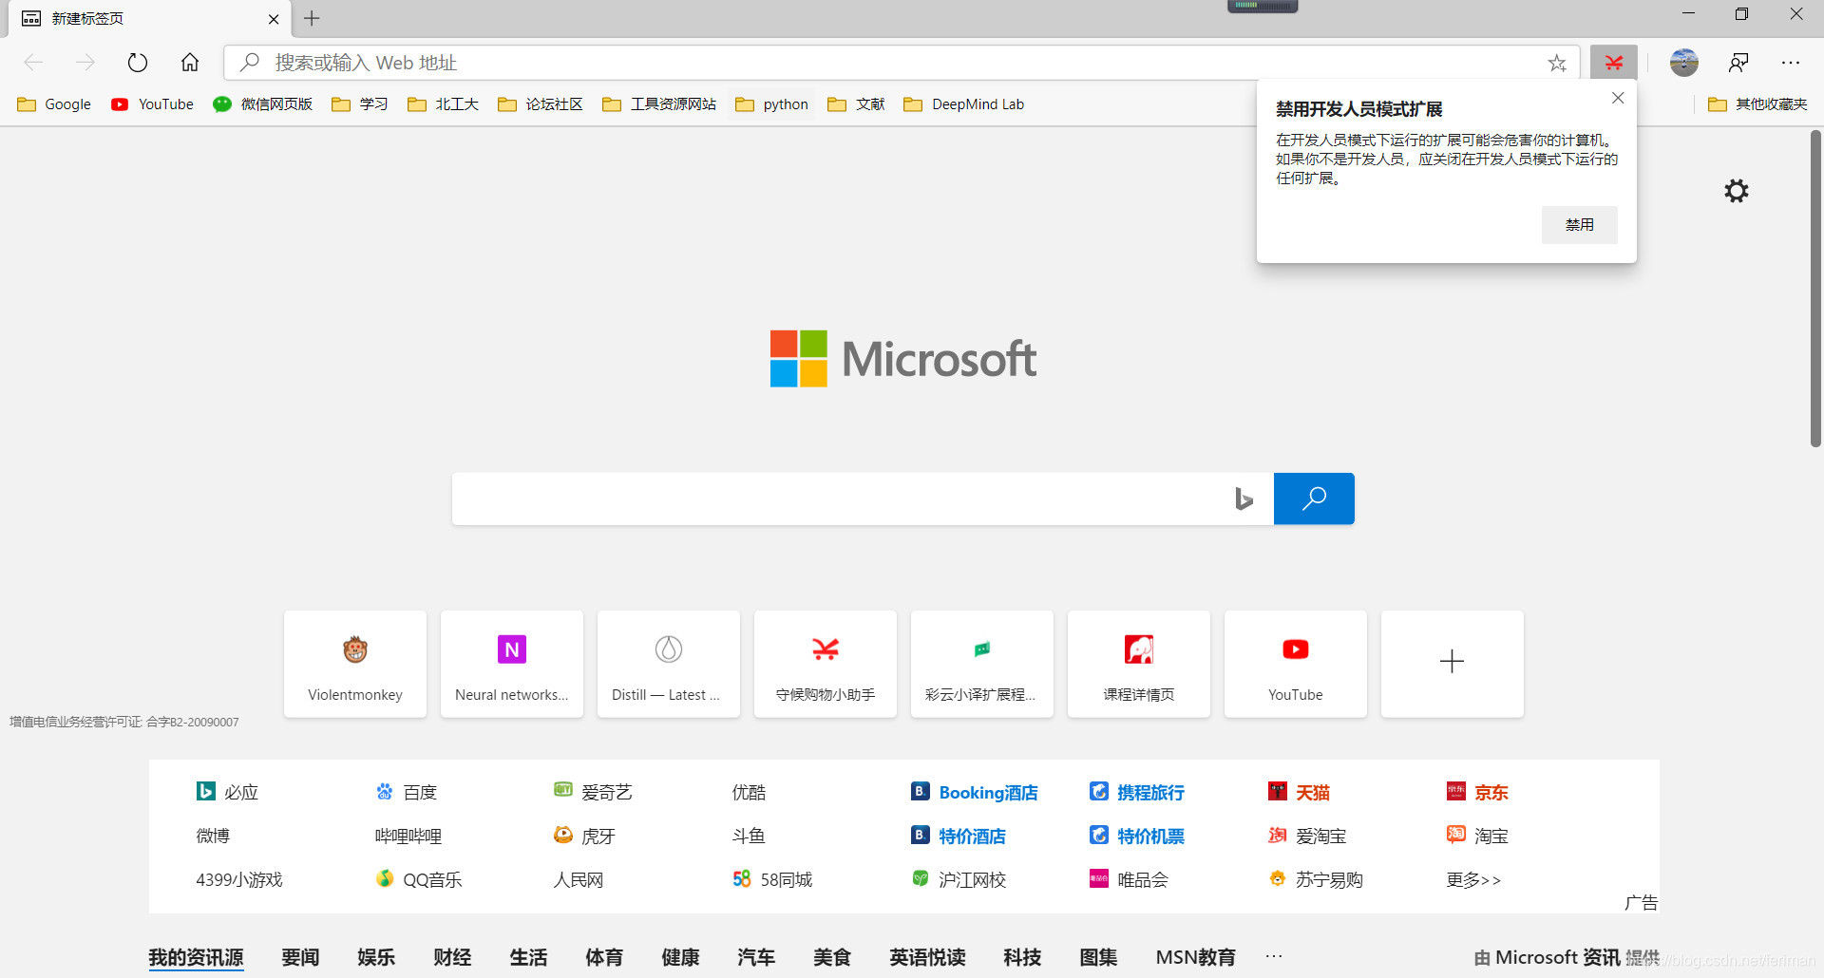Click the 更多>> link
Image resolution: width=1824 pixels, height=978 pixels.
pos(1473,879)
